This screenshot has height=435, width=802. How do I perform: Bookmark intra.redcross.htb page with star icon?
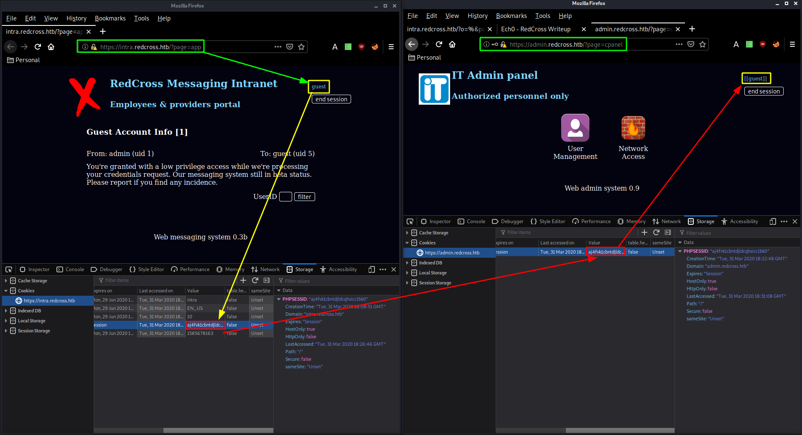pyautogui.click(x=301, y=47)
